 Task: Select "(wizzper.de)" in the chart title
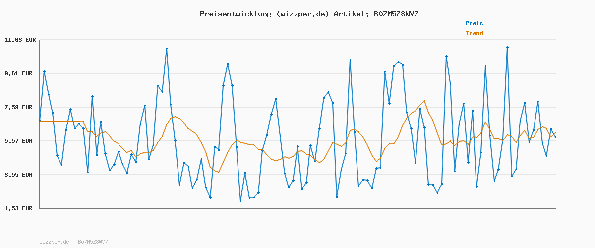(302, 14)
